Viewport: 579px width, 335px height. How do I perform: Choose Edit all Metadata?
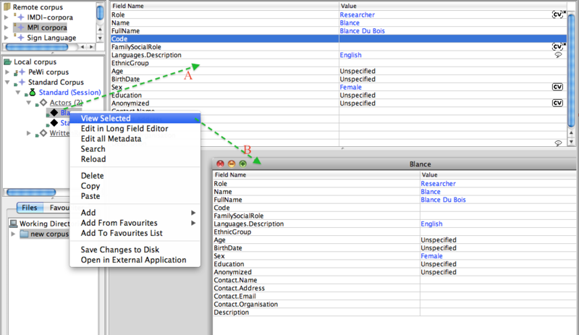point(135,139)
